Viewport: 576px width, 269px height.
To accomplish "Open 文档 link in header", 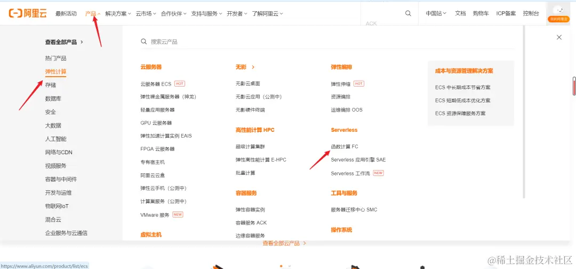I will click(x=460, y=13).
